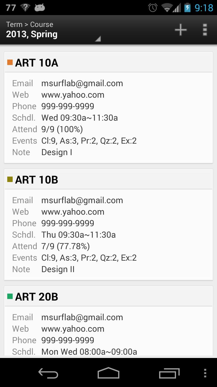The height and width of the screenshot is (387, 217).
Task: Open the ART 10B course header
Action: (108, 180)
